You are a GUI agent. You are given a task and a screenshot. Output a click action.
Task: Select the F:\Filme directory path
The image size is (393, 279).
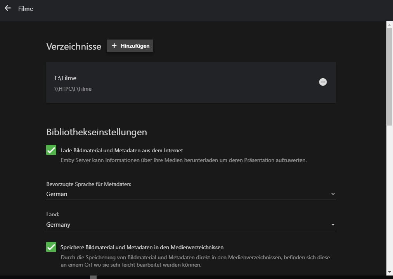(66, 78)
